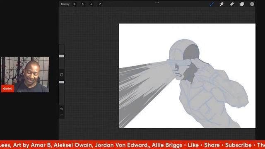Open the Gallery in Procreate

pos(65,4)
